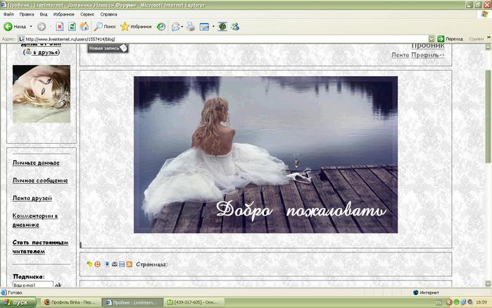This screenshot has height=308, width=492.
Task: Click the orange clock icon beside Страницы
Action: tap(98, 264)
